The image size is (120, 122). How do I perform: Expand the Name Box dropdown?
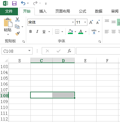point(30,51)
